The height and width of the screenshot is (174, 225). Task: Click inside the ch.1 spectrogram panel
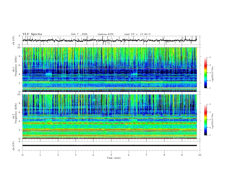109,69
